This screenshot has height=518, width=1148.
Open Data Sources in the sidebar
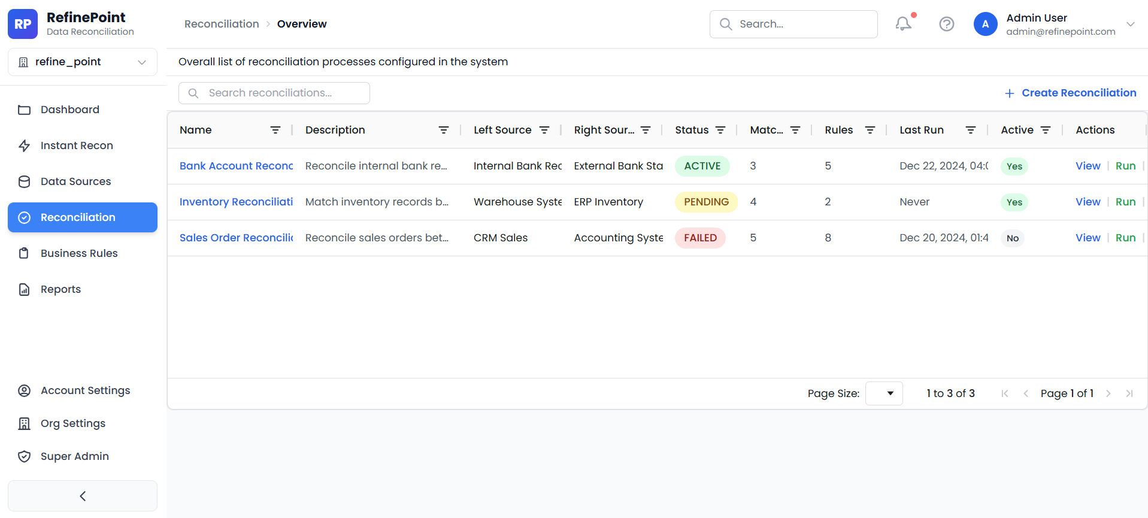pyautogui.click(x=83, y=181)
